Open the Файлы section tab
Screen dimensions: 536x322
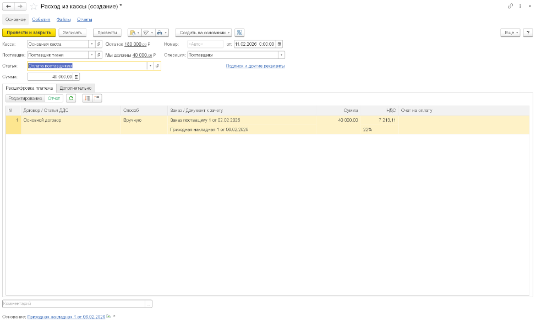63,19
